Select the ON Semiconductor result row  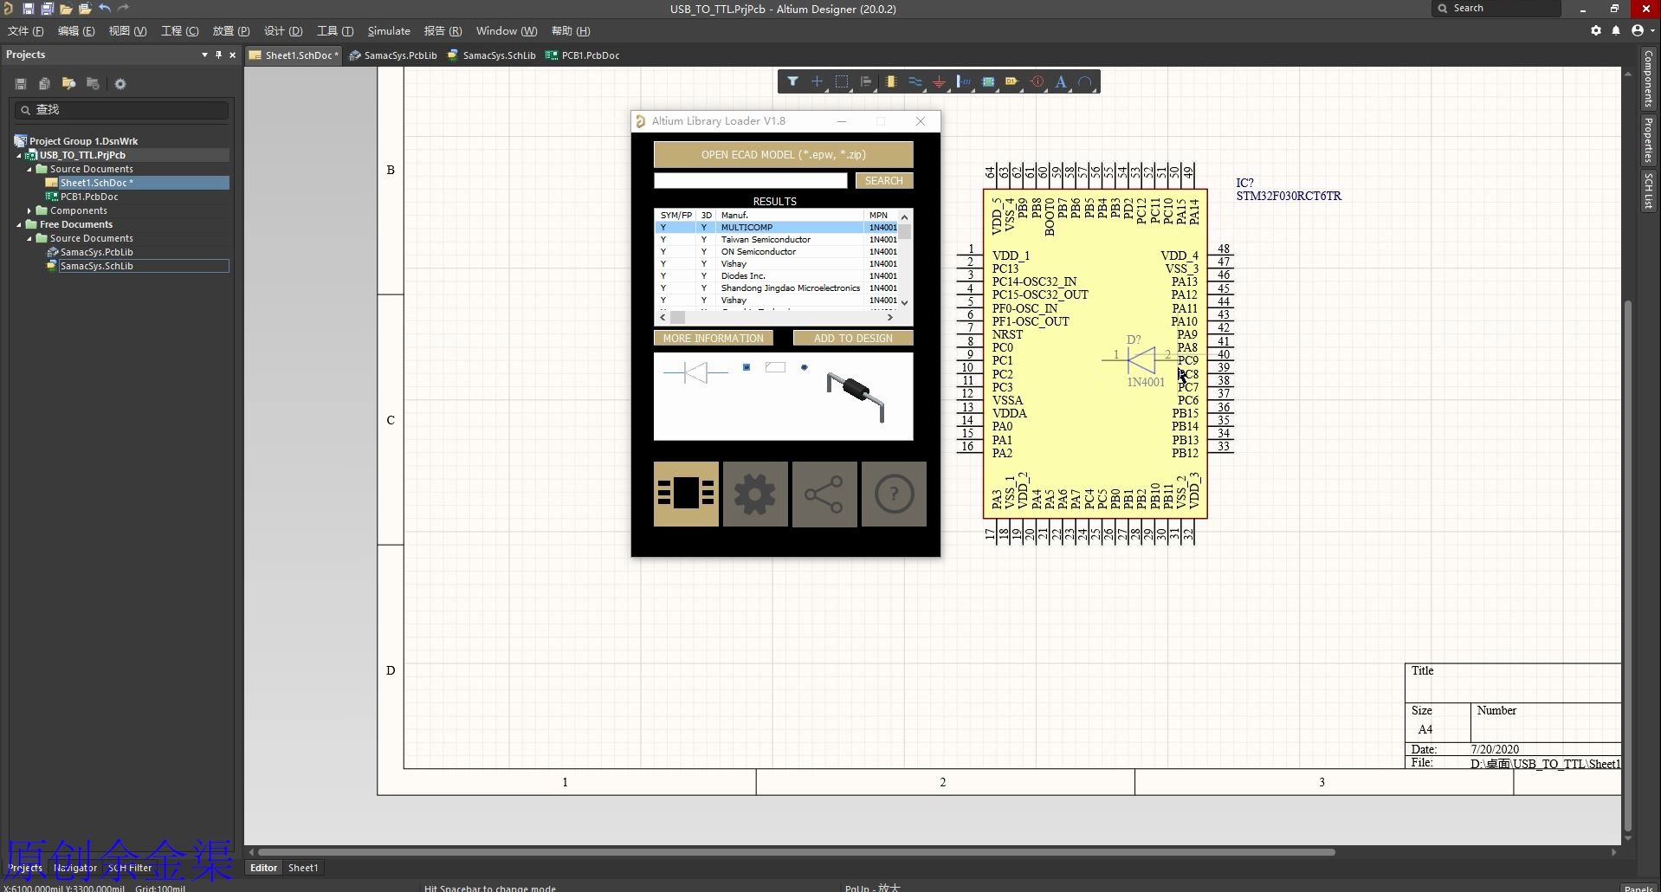pyautogui.click(x=777, y=251)
